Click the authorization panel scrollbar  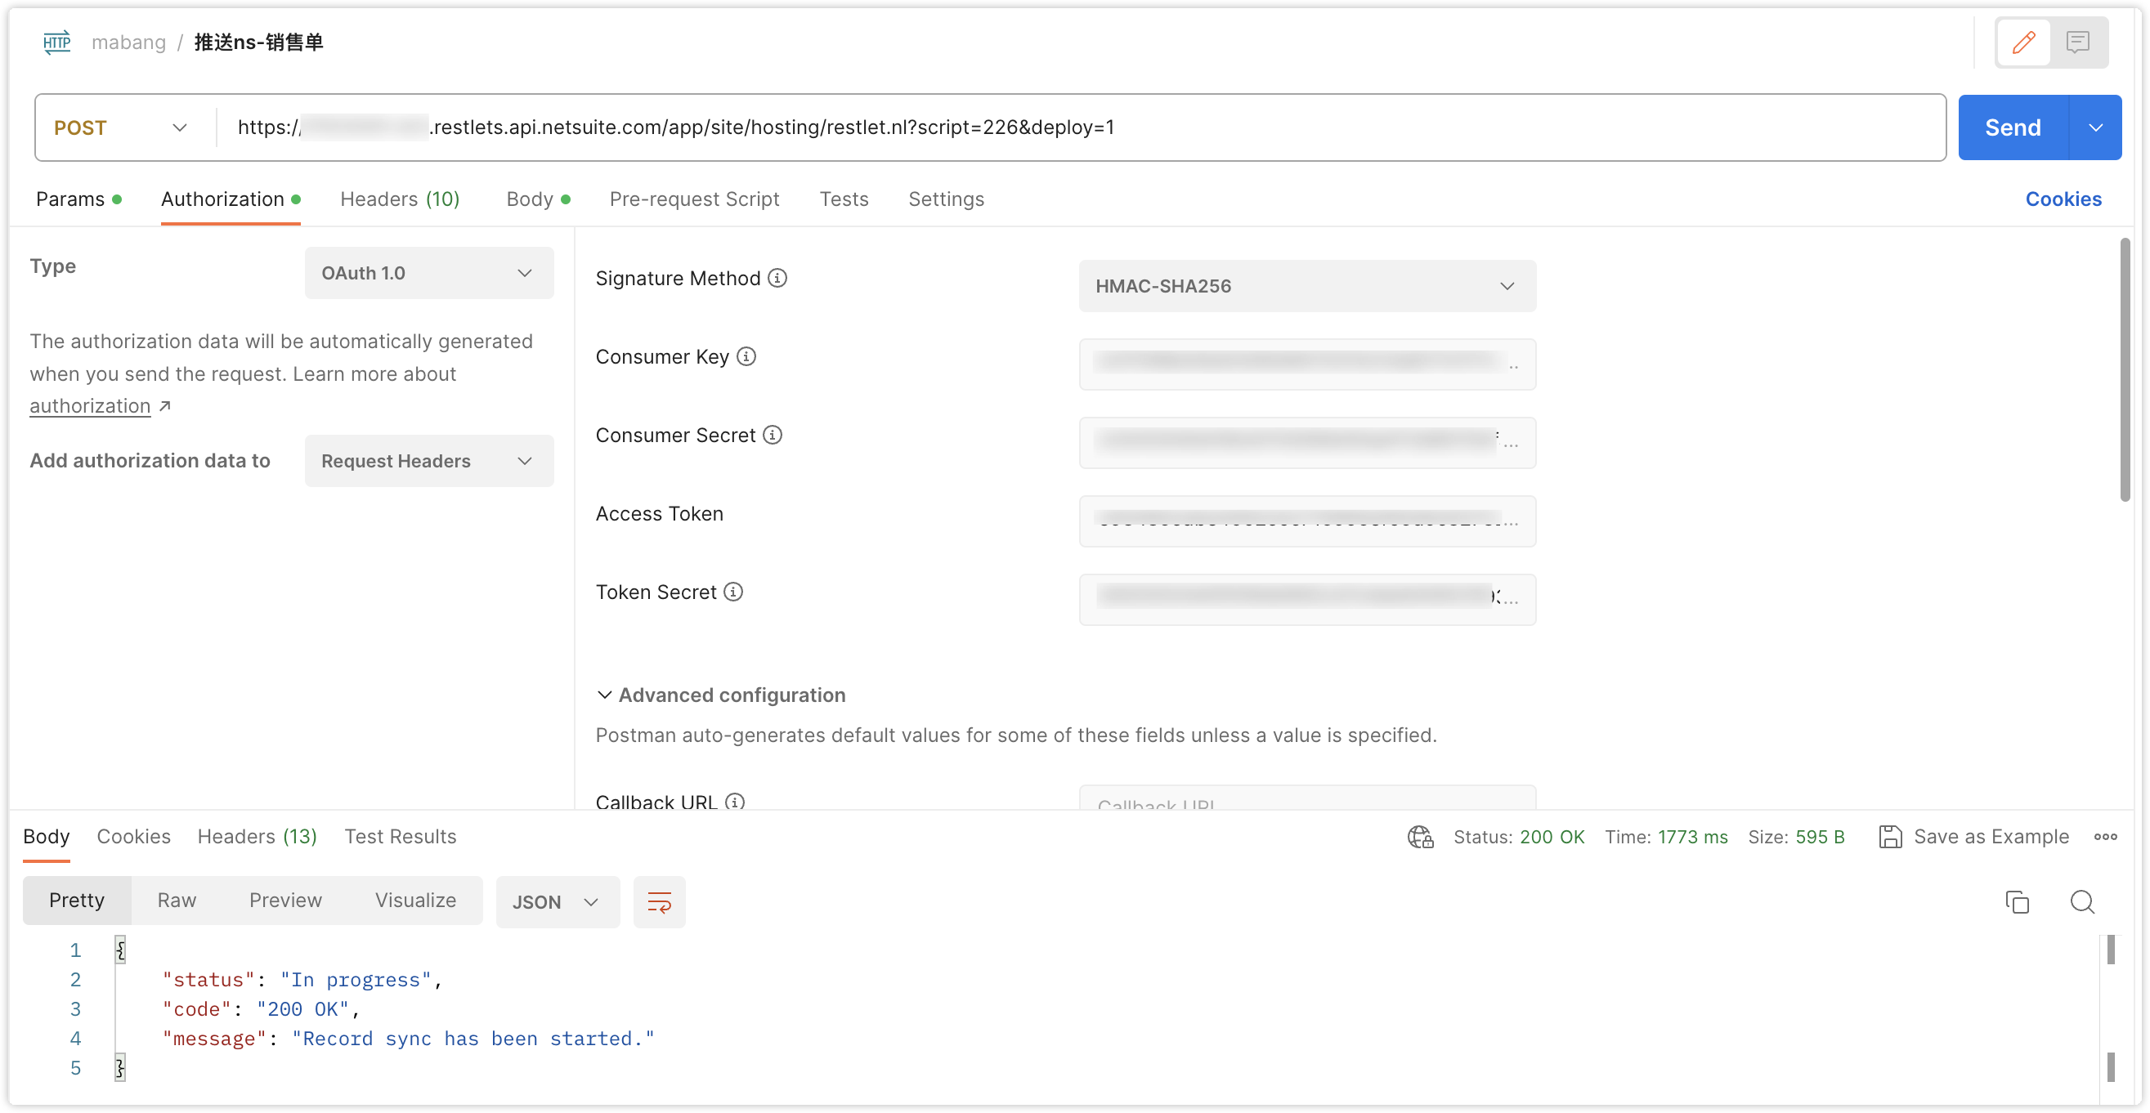click(x=2125, y=370)
